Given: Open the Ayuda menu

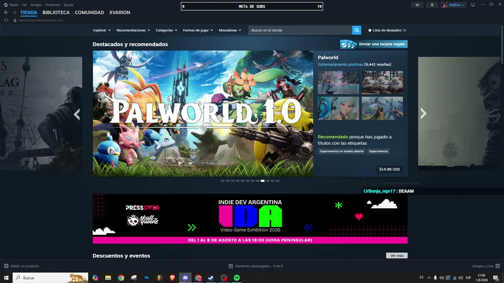Looking at the screenshot, I should click(69, 5).
